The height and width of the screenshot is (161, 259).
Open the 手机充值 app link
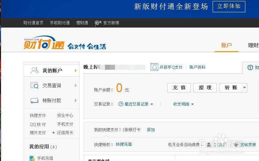pyautogui.click(x=45, y=158)
